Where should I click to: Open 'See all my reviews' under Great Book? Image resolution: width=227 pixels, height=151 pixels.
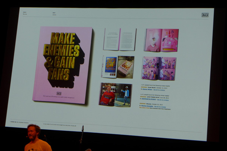[159, 90]
